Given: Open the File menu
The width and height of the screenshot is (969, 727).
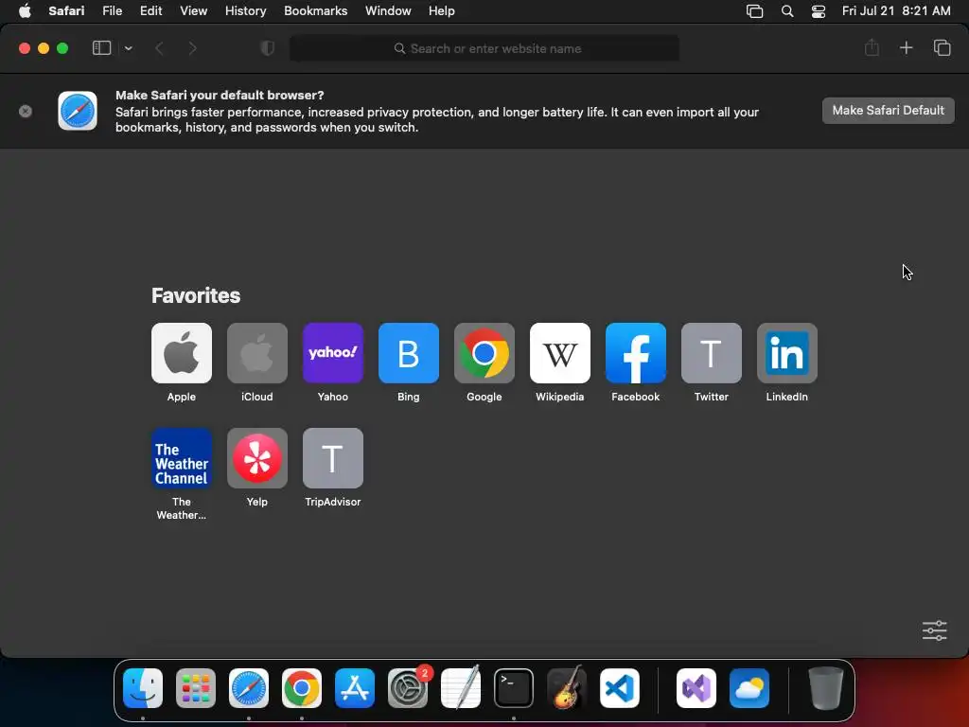Looking at the screenshot, I should [112, 10].
